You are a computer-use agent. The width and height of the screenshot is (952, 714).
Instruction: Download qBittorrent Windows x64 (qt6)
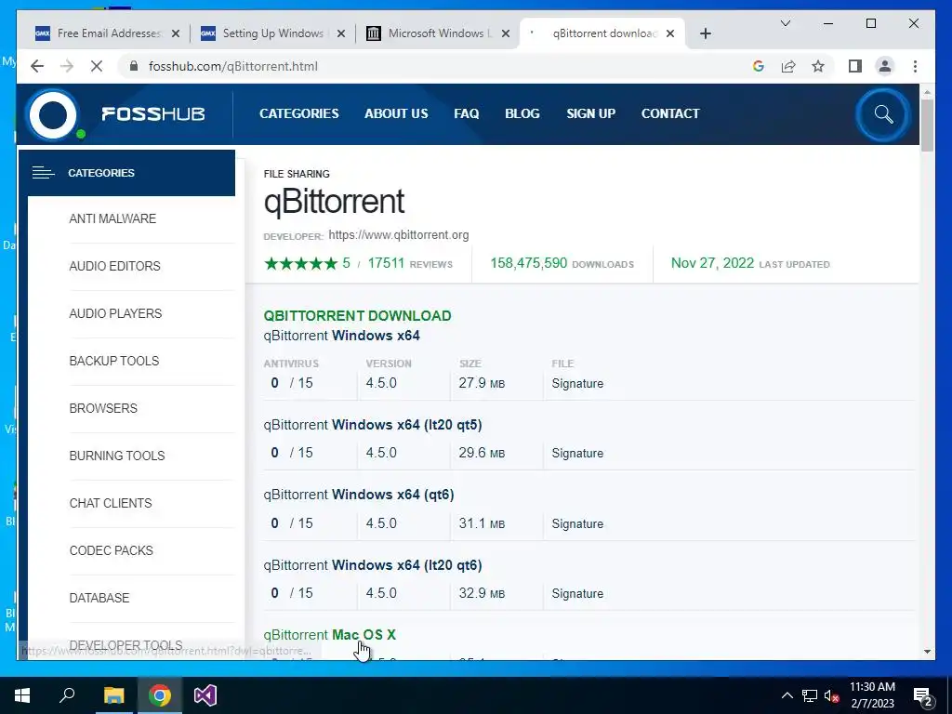click(359, 495)
